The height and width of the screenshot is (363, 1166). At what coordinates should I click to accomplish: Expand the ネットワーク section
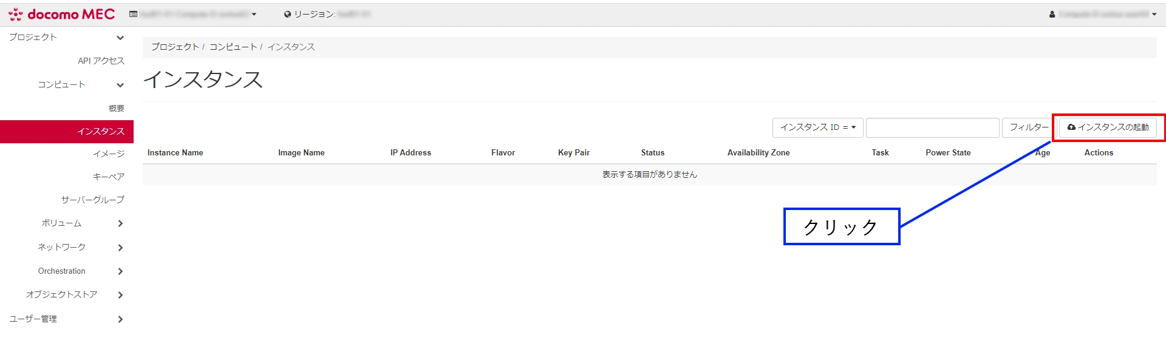click(x=120, y=248)
